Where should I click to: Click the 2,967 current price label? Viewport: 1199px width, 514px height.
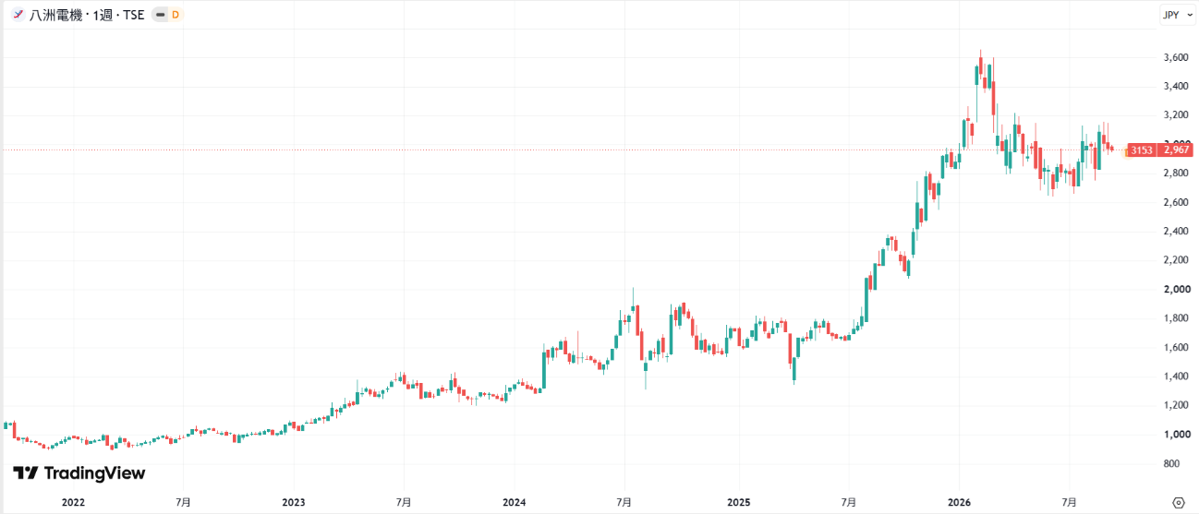tap(1177, 149)
